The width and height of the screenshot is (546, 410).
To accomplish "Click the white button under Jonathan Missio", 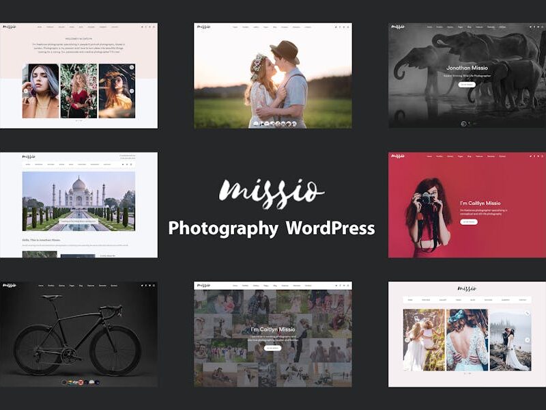I will click(x=467, y=84).
